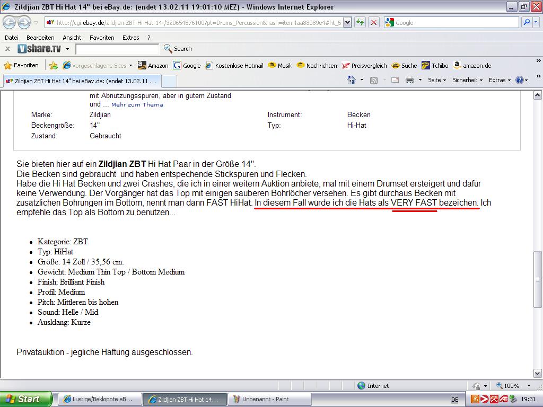Open the Ansicht menu

pyautogui.click(x=72, y=38)
